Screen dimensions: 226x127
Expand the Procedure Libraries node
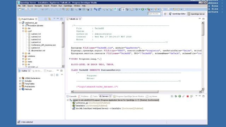click(x=23, y=25)
